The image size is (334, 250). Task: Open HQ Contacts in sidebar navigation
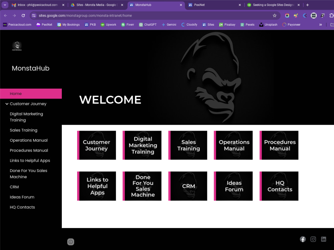click(x=22, y=207)
